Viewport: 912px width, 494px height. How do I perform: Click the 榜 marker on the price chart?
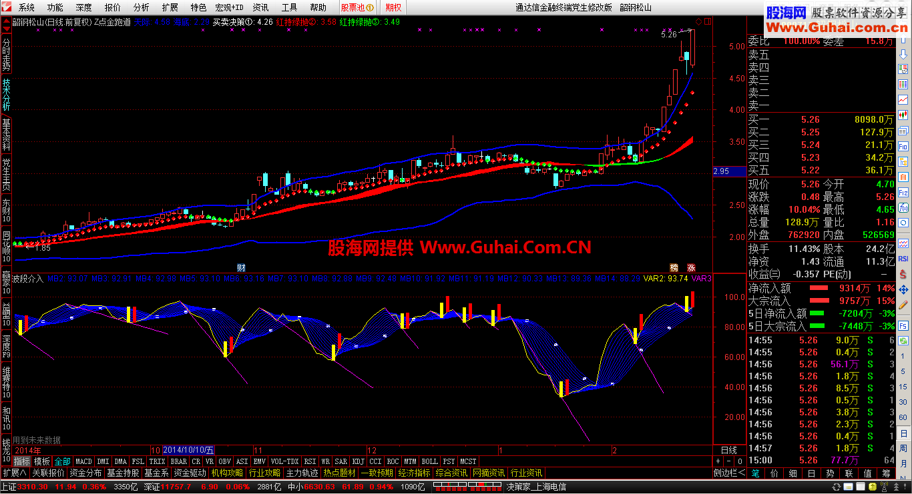[x=674, y=267]
